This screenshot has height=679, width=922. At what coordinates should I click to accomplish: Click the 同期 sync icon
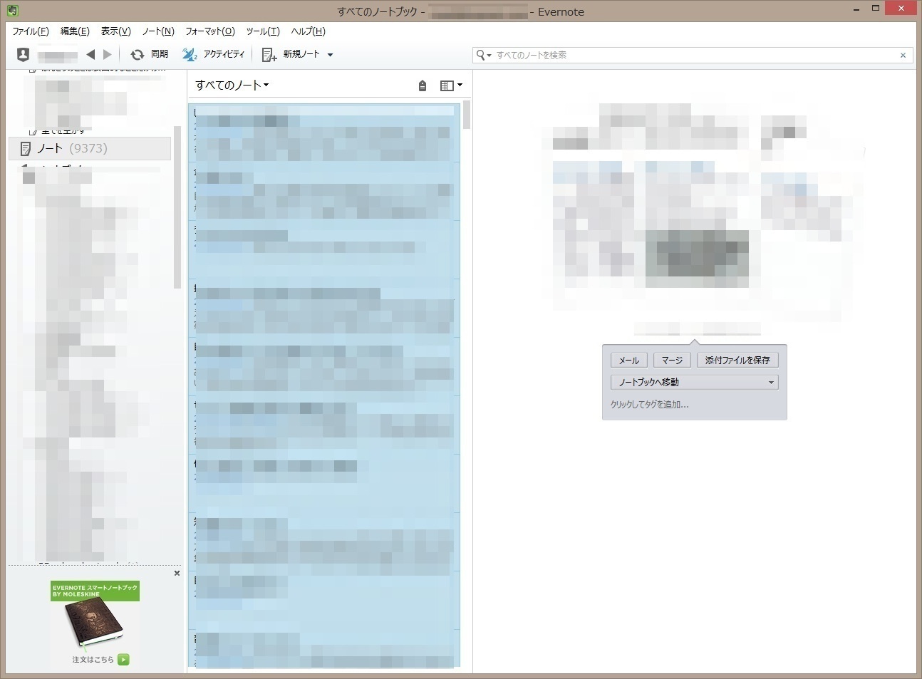(138, 54)
